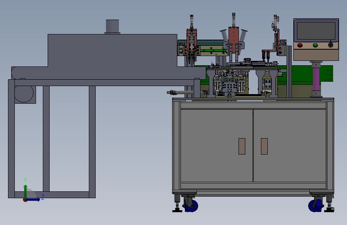The height and width of the screenshot is (225, 347).
Task: Select the dark touchscreen display of the HMI box
Action: pyautogui.click(x=316, y=31)
